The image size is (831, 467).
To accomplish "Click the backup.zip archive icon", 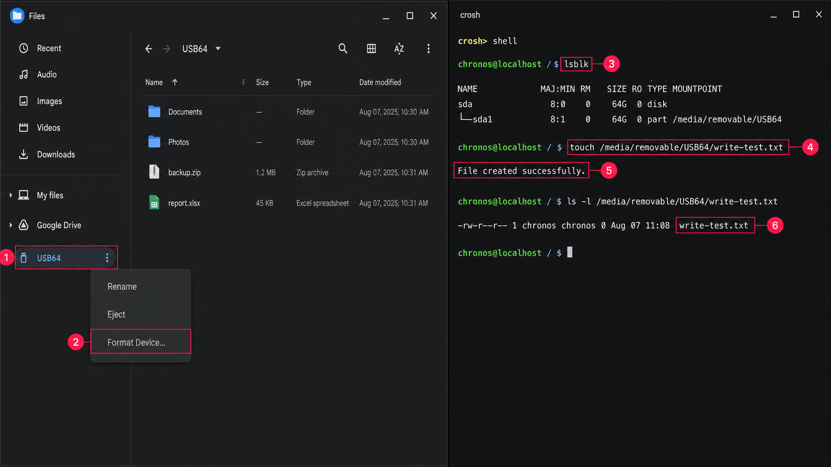I will point(154,172).
